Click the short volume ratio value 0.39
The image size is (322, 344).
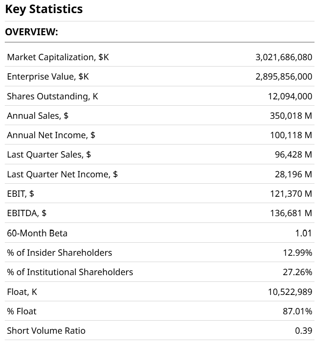[x=303, y=331]
